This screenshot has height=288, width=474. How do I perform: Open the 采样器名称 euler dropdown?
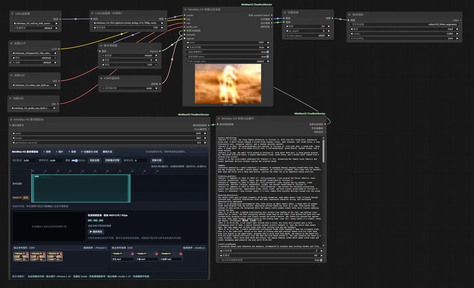tap(130, 89)
